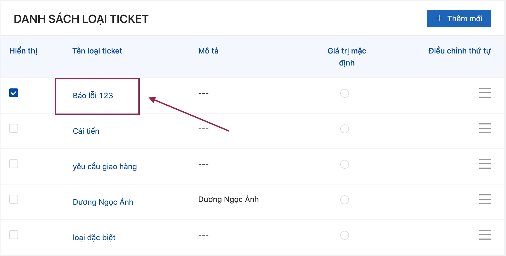Click reorder handle for Báo lỗi 123 row
Image resolution: width=506 pixels, height=256 pixels.
pyautogui.click(x=485, y=93)
